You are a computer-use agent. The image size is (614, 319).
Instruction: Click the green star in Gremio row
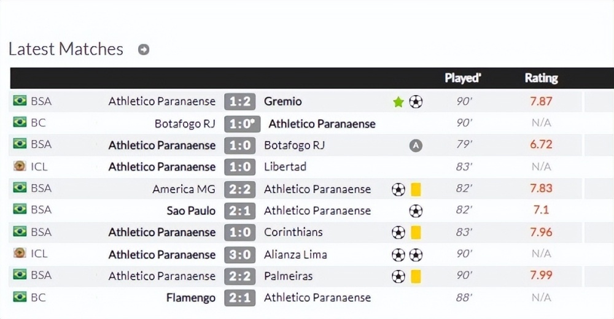click(x=398, y=102)
